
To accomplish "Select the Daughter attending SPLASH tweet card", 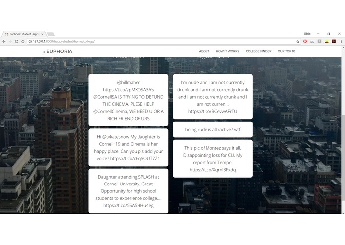I will click(128, 191).
